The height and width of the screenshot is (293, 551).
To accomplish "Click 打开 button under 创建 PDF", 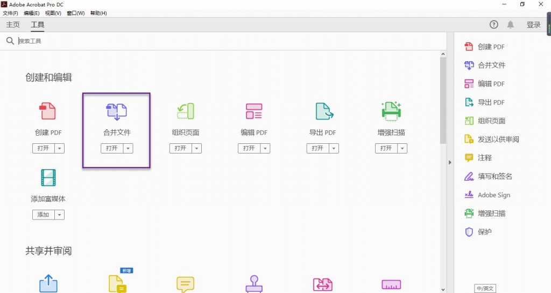I will pos(44,148).
